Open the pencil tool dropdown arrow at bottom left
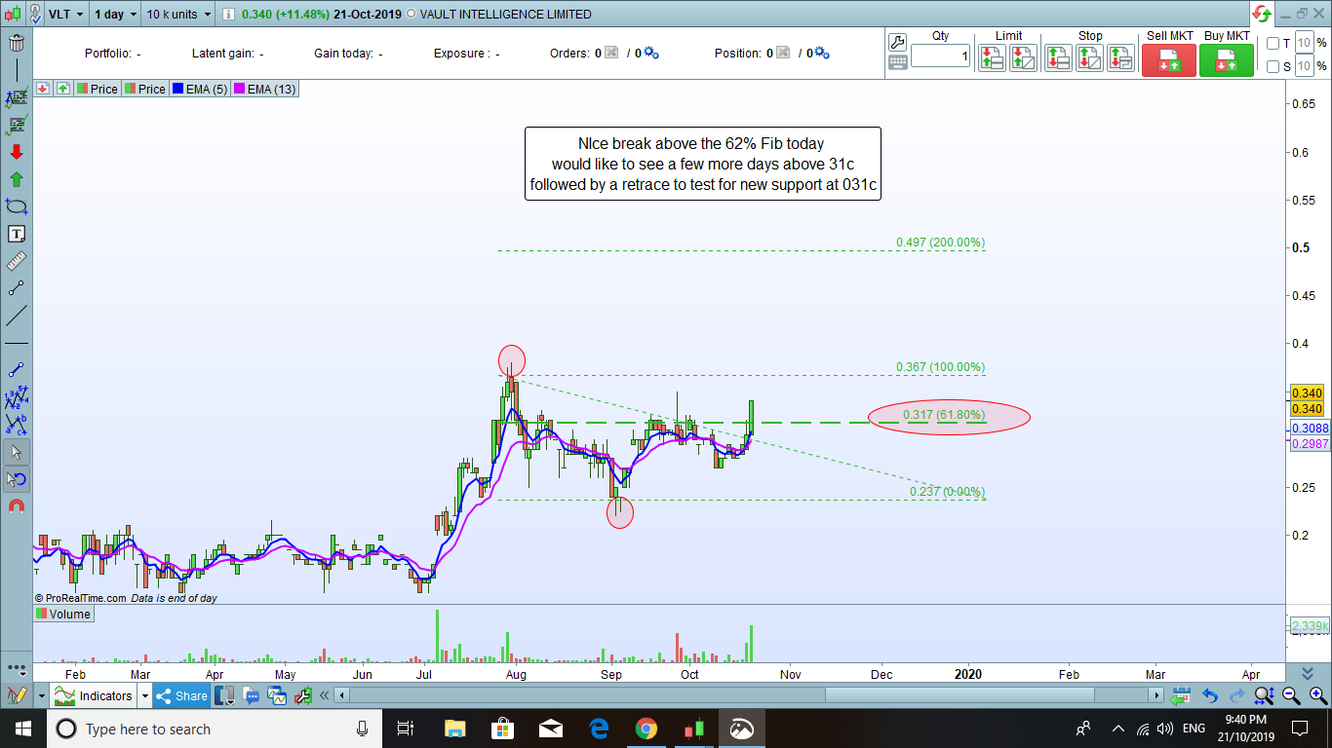This screenshot has height=748, width=1332. click(42, 696)
